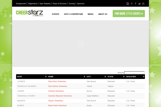Viewport: 161px width, 107px height.
Task: Open the Instagram social icon
Action: [x=128, y=3]
